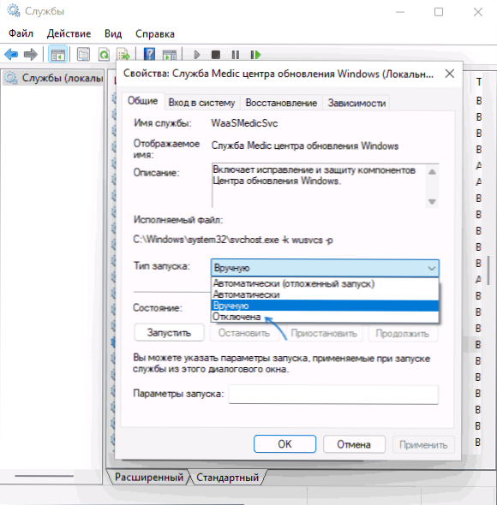Switch to the Восстановление tab
The image size is (497, 505).
pos(281,103)
